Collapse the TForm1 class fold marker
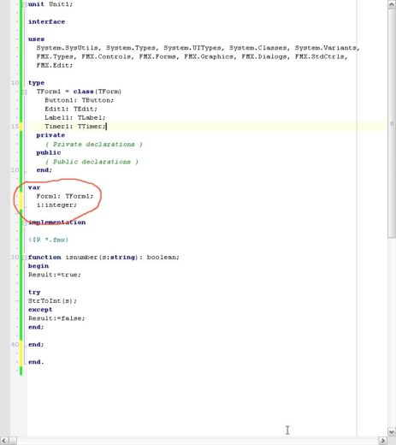This screenshot has height=445, width=396. (25, 92)
